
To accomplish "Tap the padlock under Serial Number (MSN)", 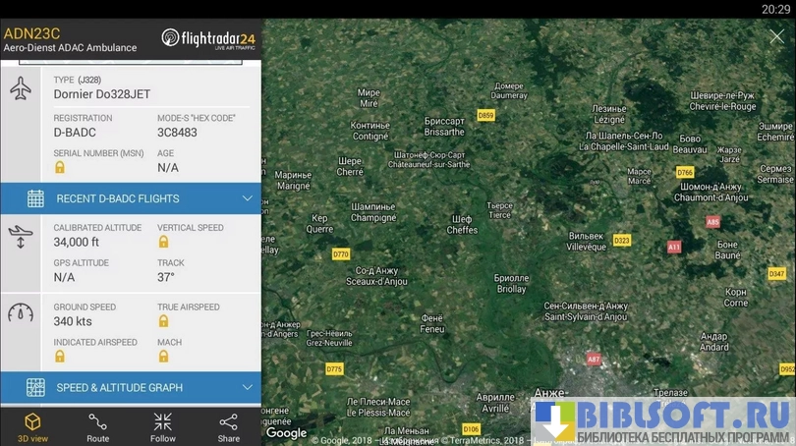I will coord(60,167).
